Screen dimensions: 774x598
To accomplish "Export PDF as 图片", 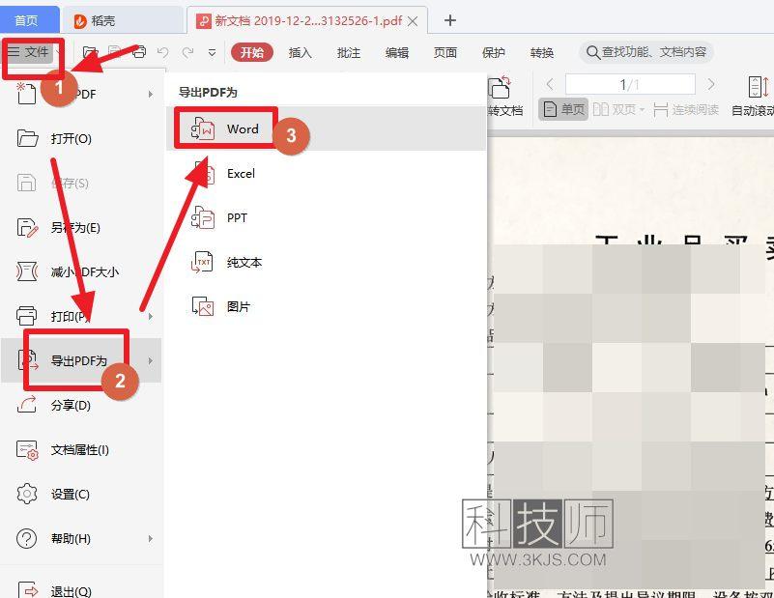I will [326, 306].
